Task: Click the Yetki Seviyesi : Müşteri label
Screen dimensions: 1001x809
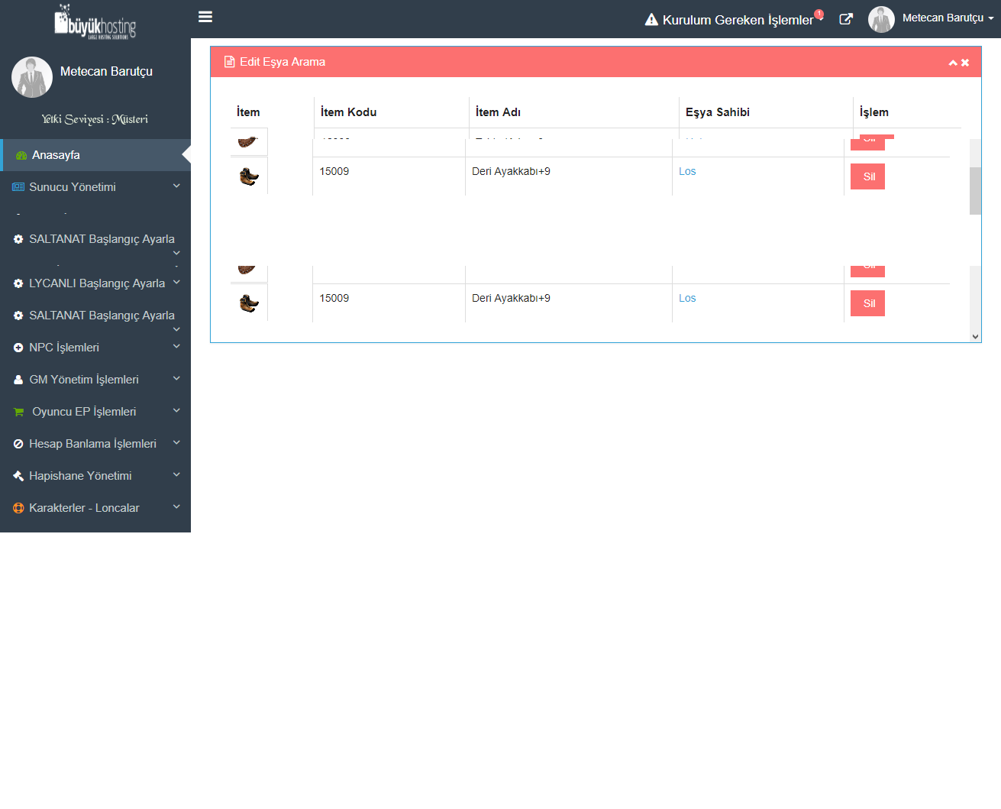Action: coord(95,119)
